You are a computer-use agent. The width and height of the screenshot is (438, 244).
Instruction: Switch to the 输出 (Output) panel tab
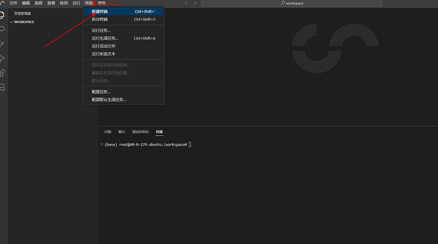coord(121,132)
